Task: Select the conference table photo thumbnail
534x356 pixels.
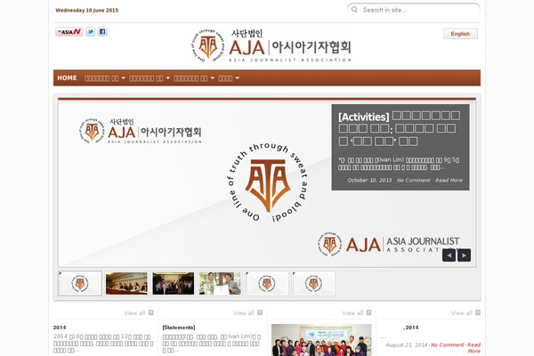Action: (126, 283)
